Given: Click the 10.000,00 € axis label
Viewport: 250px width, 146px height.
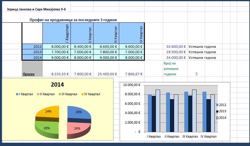Looking at the screenshot, I should (x=132, y=85).
